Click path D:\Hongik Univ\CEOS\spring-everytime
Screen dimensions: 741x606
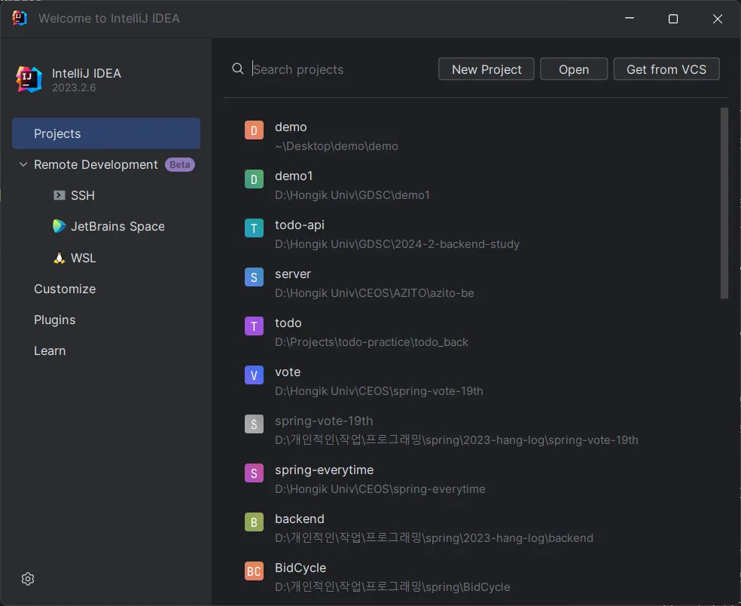click(x=380, y=488)
